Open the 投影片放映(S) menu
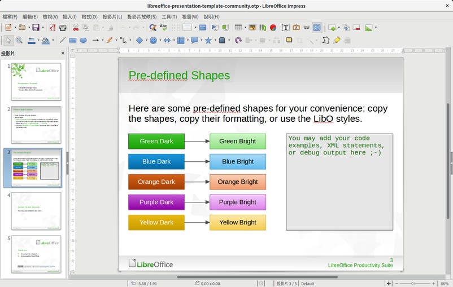The height and width of the screenshot is (287, 453). tap(142, 17)
